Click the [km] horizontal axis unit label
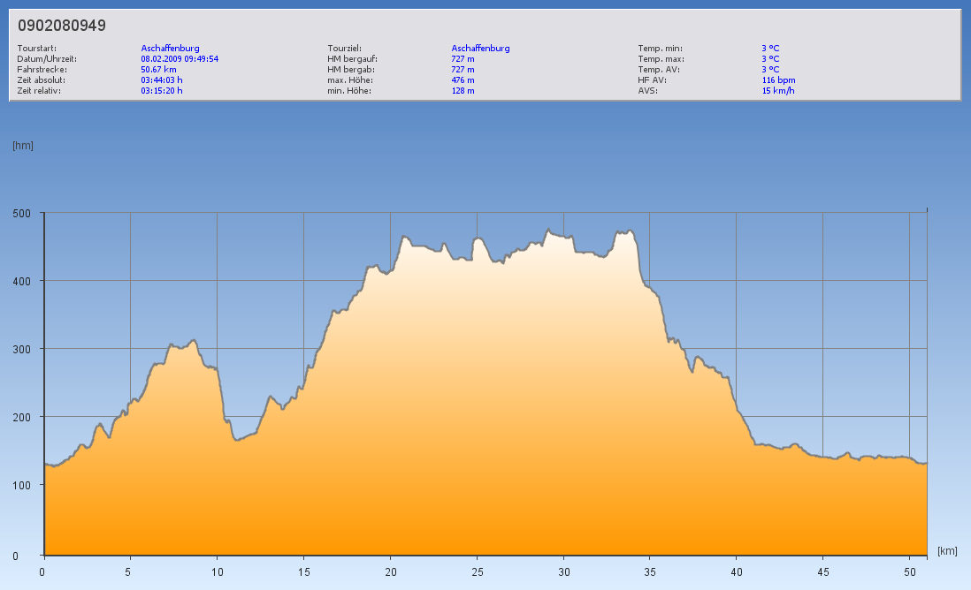Viewport: 971px width, 590px height. pos(947,551)
